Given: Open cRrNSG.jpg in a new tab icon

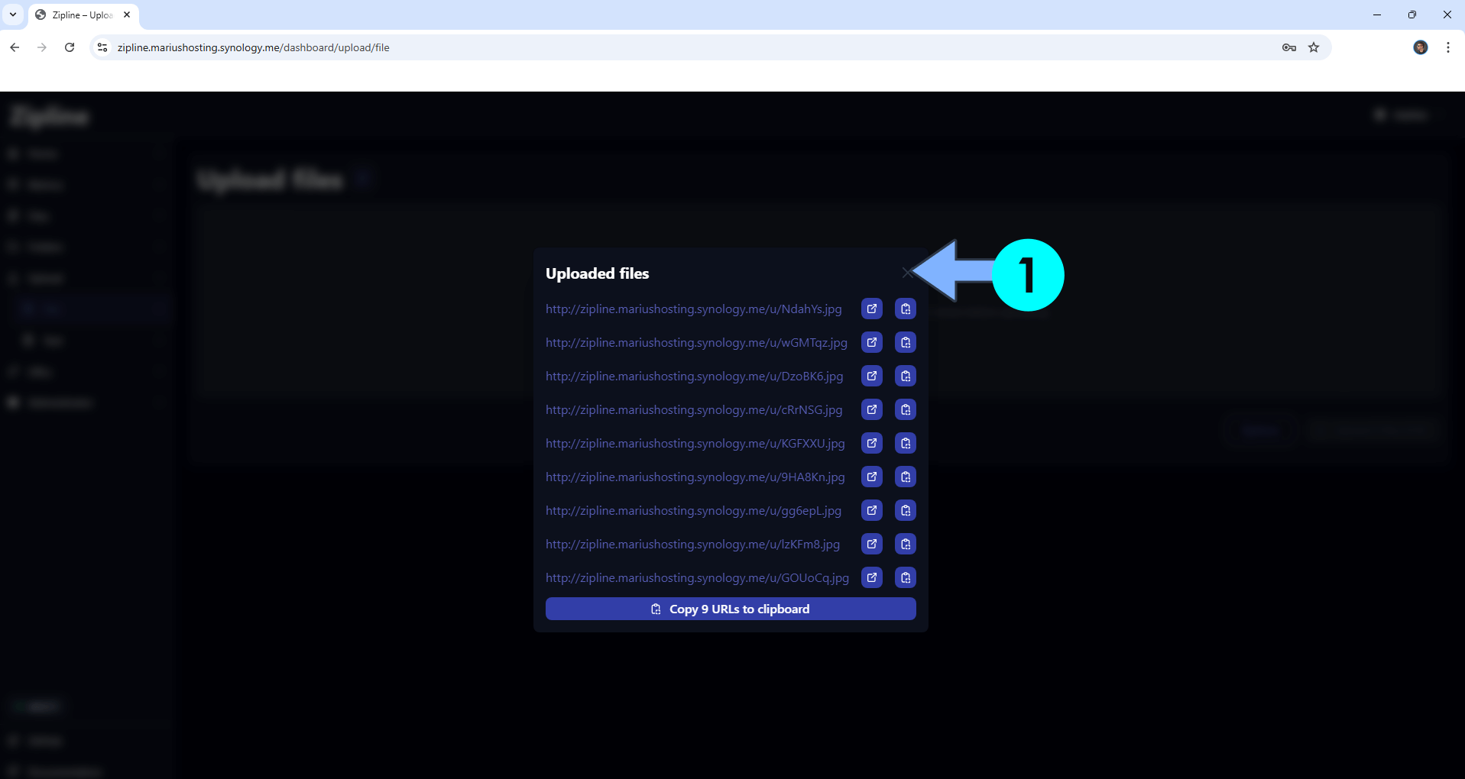Looking at the screenshot, I should coord(872,409).
